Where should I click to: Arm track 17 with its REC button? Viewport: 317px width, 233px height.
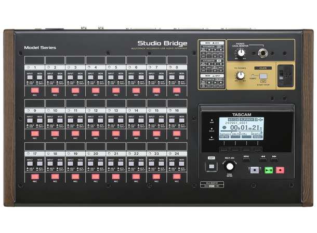(x=35, y=177)
